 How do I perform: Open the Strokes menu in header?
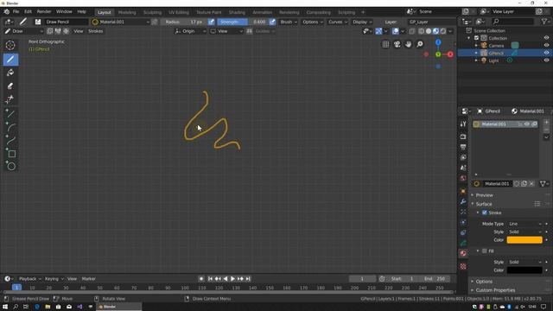95,31
